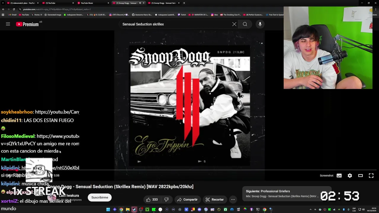The image size is (379, 213).
Task: Open the Generated image bookmark
Action: click(53, 15)
